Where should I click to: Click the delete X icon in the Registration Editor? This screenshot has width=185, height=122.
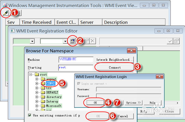click(x=93, y=41)
